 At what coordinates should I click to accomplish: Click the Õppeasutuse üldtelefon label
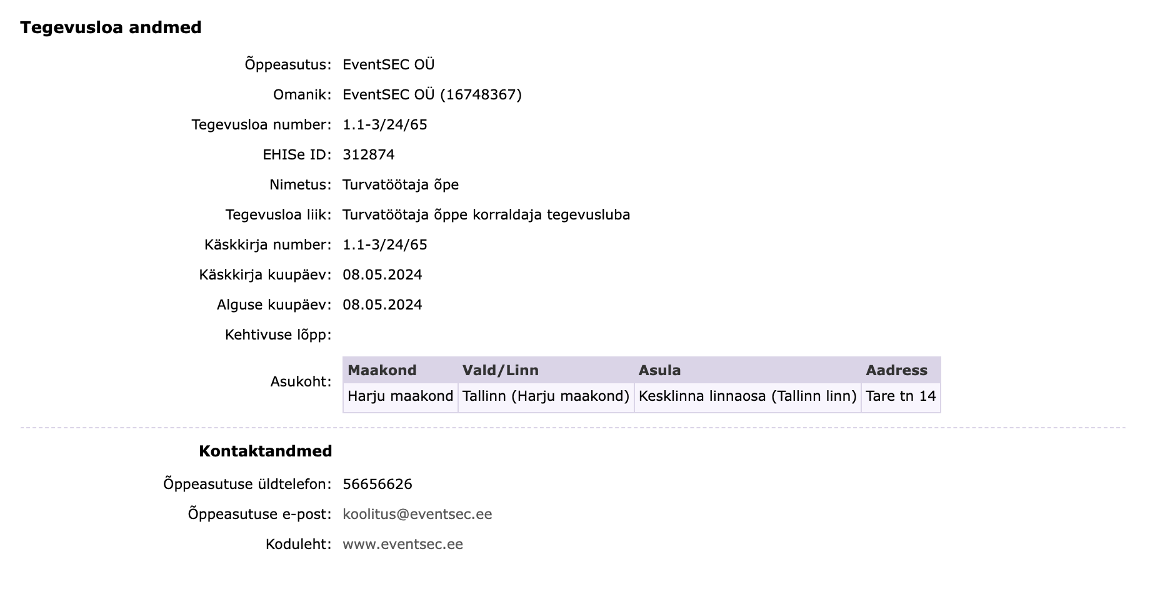(247, 484)
